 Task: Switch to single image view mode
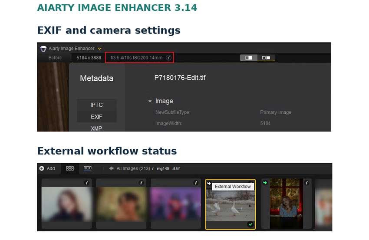(x=248, y=58)
